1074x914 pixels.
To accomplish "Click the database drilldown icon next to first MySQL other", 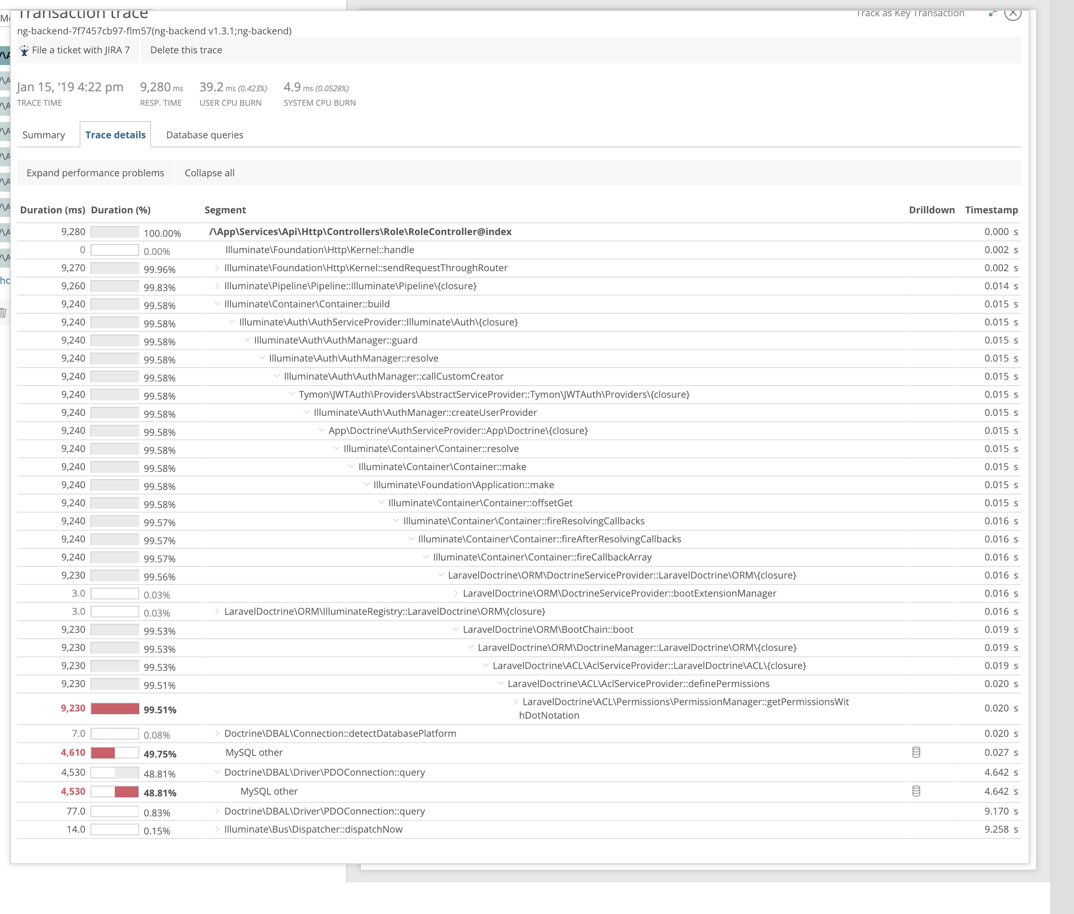I will pos(916,752).
